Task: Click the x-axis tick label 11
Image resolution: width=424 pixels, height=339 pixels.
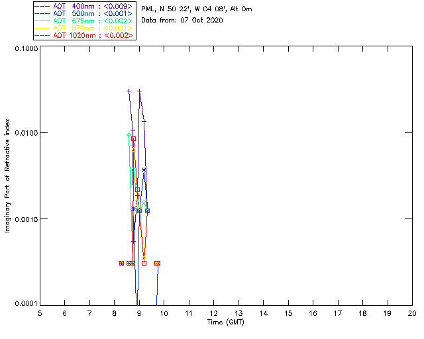Action: (189, 313)
